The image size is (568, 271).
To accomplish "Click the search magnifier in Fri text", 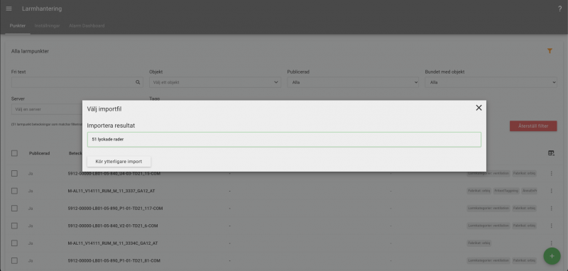I will (x=138, y=82).
